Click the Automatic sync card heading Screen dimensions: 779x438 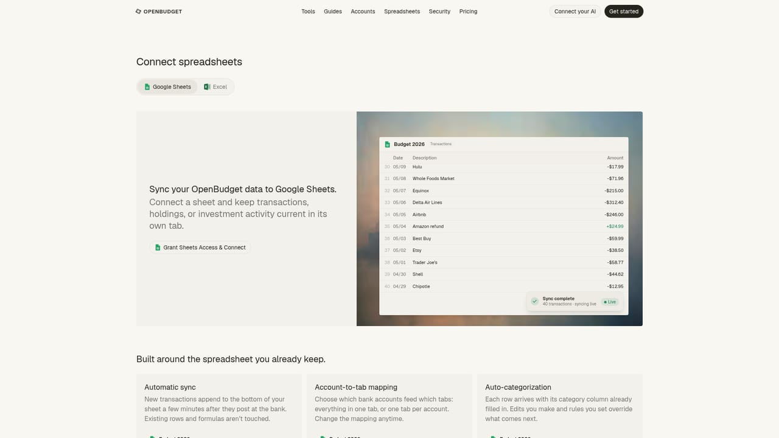click(170, 387)
